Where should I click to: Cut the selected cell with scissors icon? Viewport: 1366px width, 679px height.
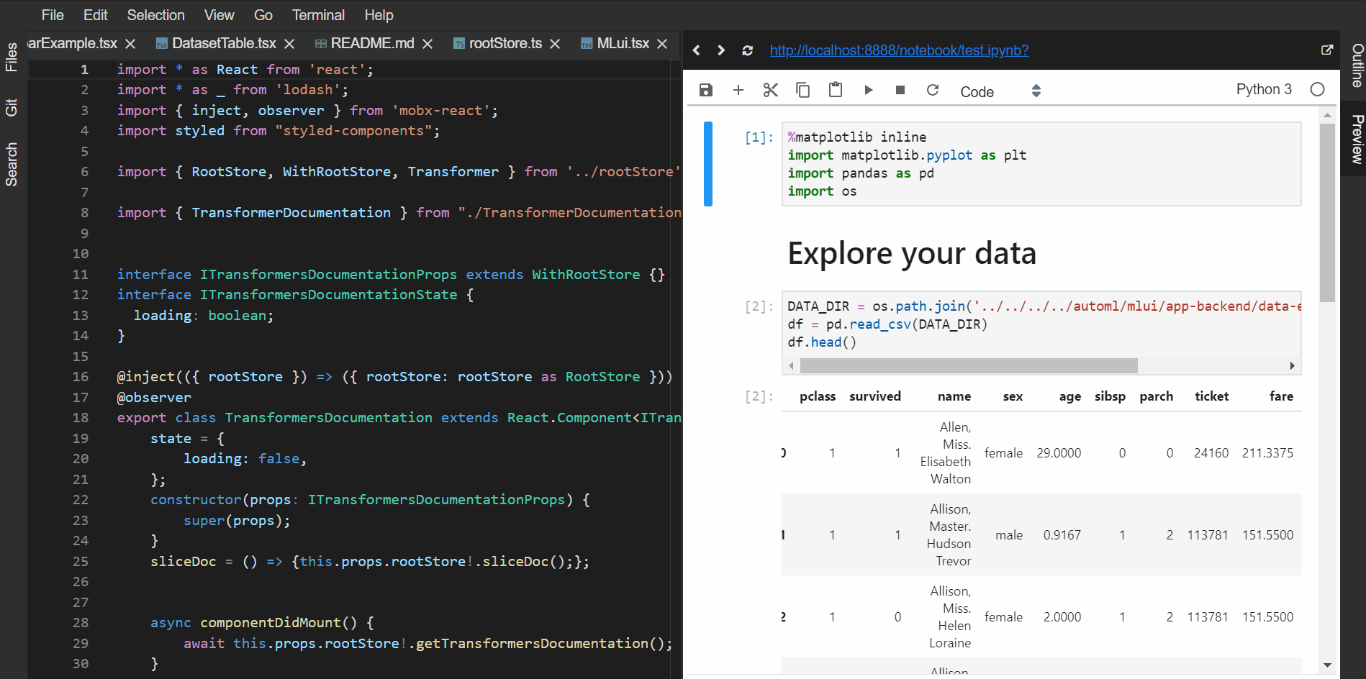[x=770, y=90]
